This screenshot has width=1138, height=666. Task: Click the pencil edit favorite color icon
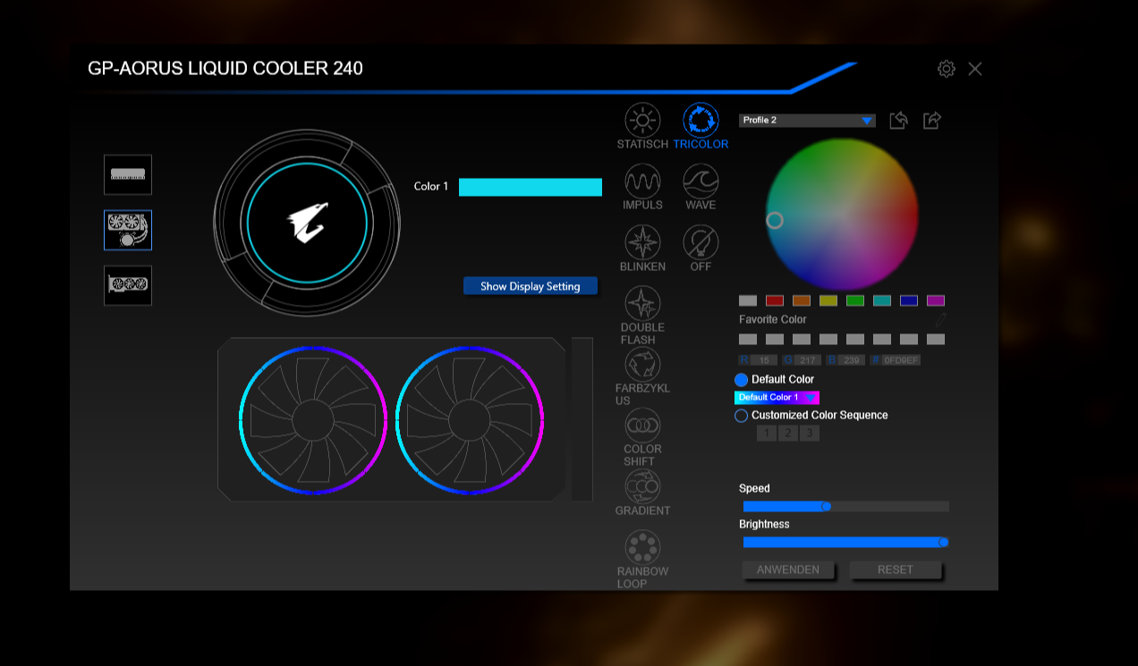pyautogui.click(x=940, y=319)
